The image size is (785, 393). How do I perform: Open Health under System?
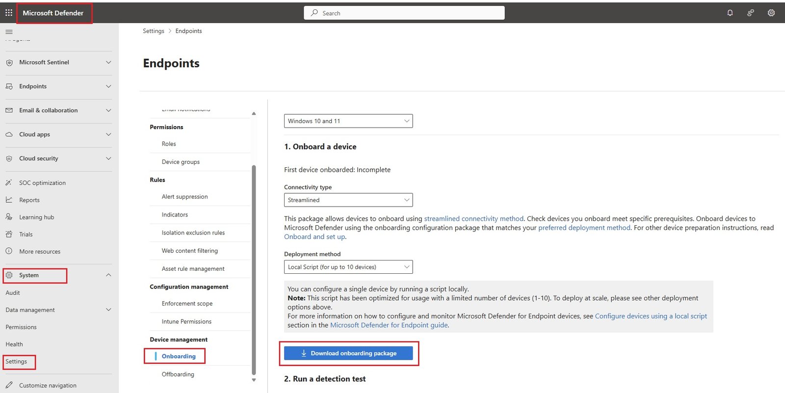click(14, 344)
